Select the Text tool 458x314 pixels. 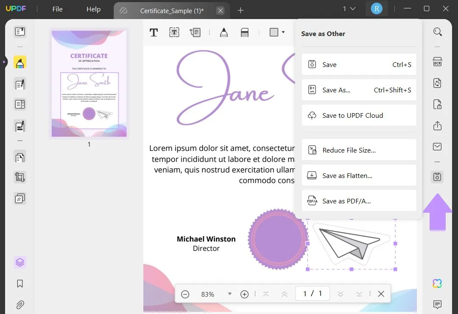154,32
